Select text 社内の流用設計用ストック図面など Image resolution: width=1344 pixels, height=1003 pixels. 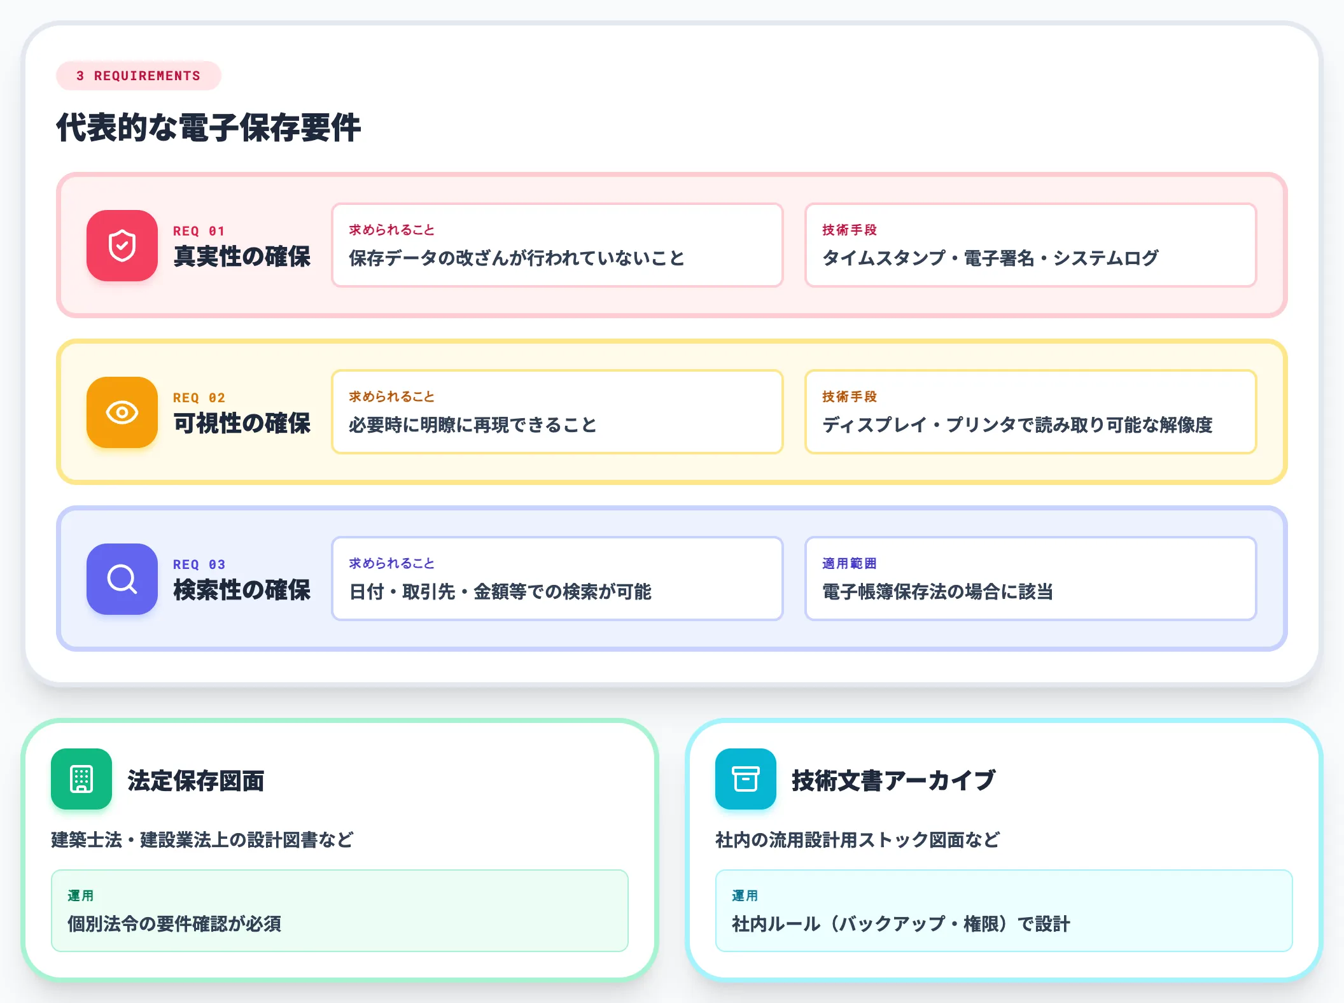tap(857, 839)
